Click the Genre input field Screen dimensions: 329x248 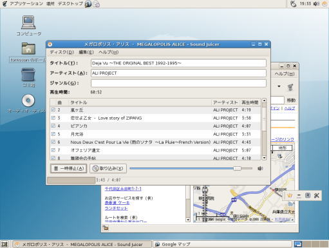click(178, 83)
